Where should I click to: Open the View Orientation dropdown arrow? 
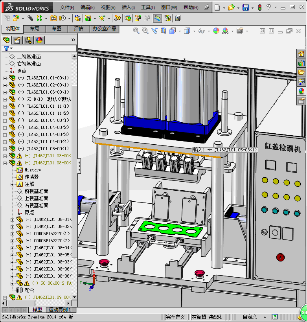click(x=180, y=31)
